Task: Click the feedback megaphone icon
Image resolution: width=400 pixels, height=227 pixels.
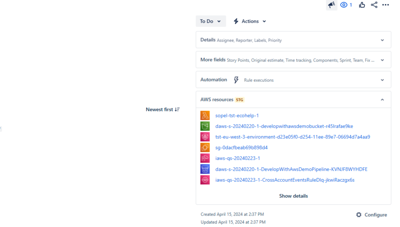Action: pos(331,5)
